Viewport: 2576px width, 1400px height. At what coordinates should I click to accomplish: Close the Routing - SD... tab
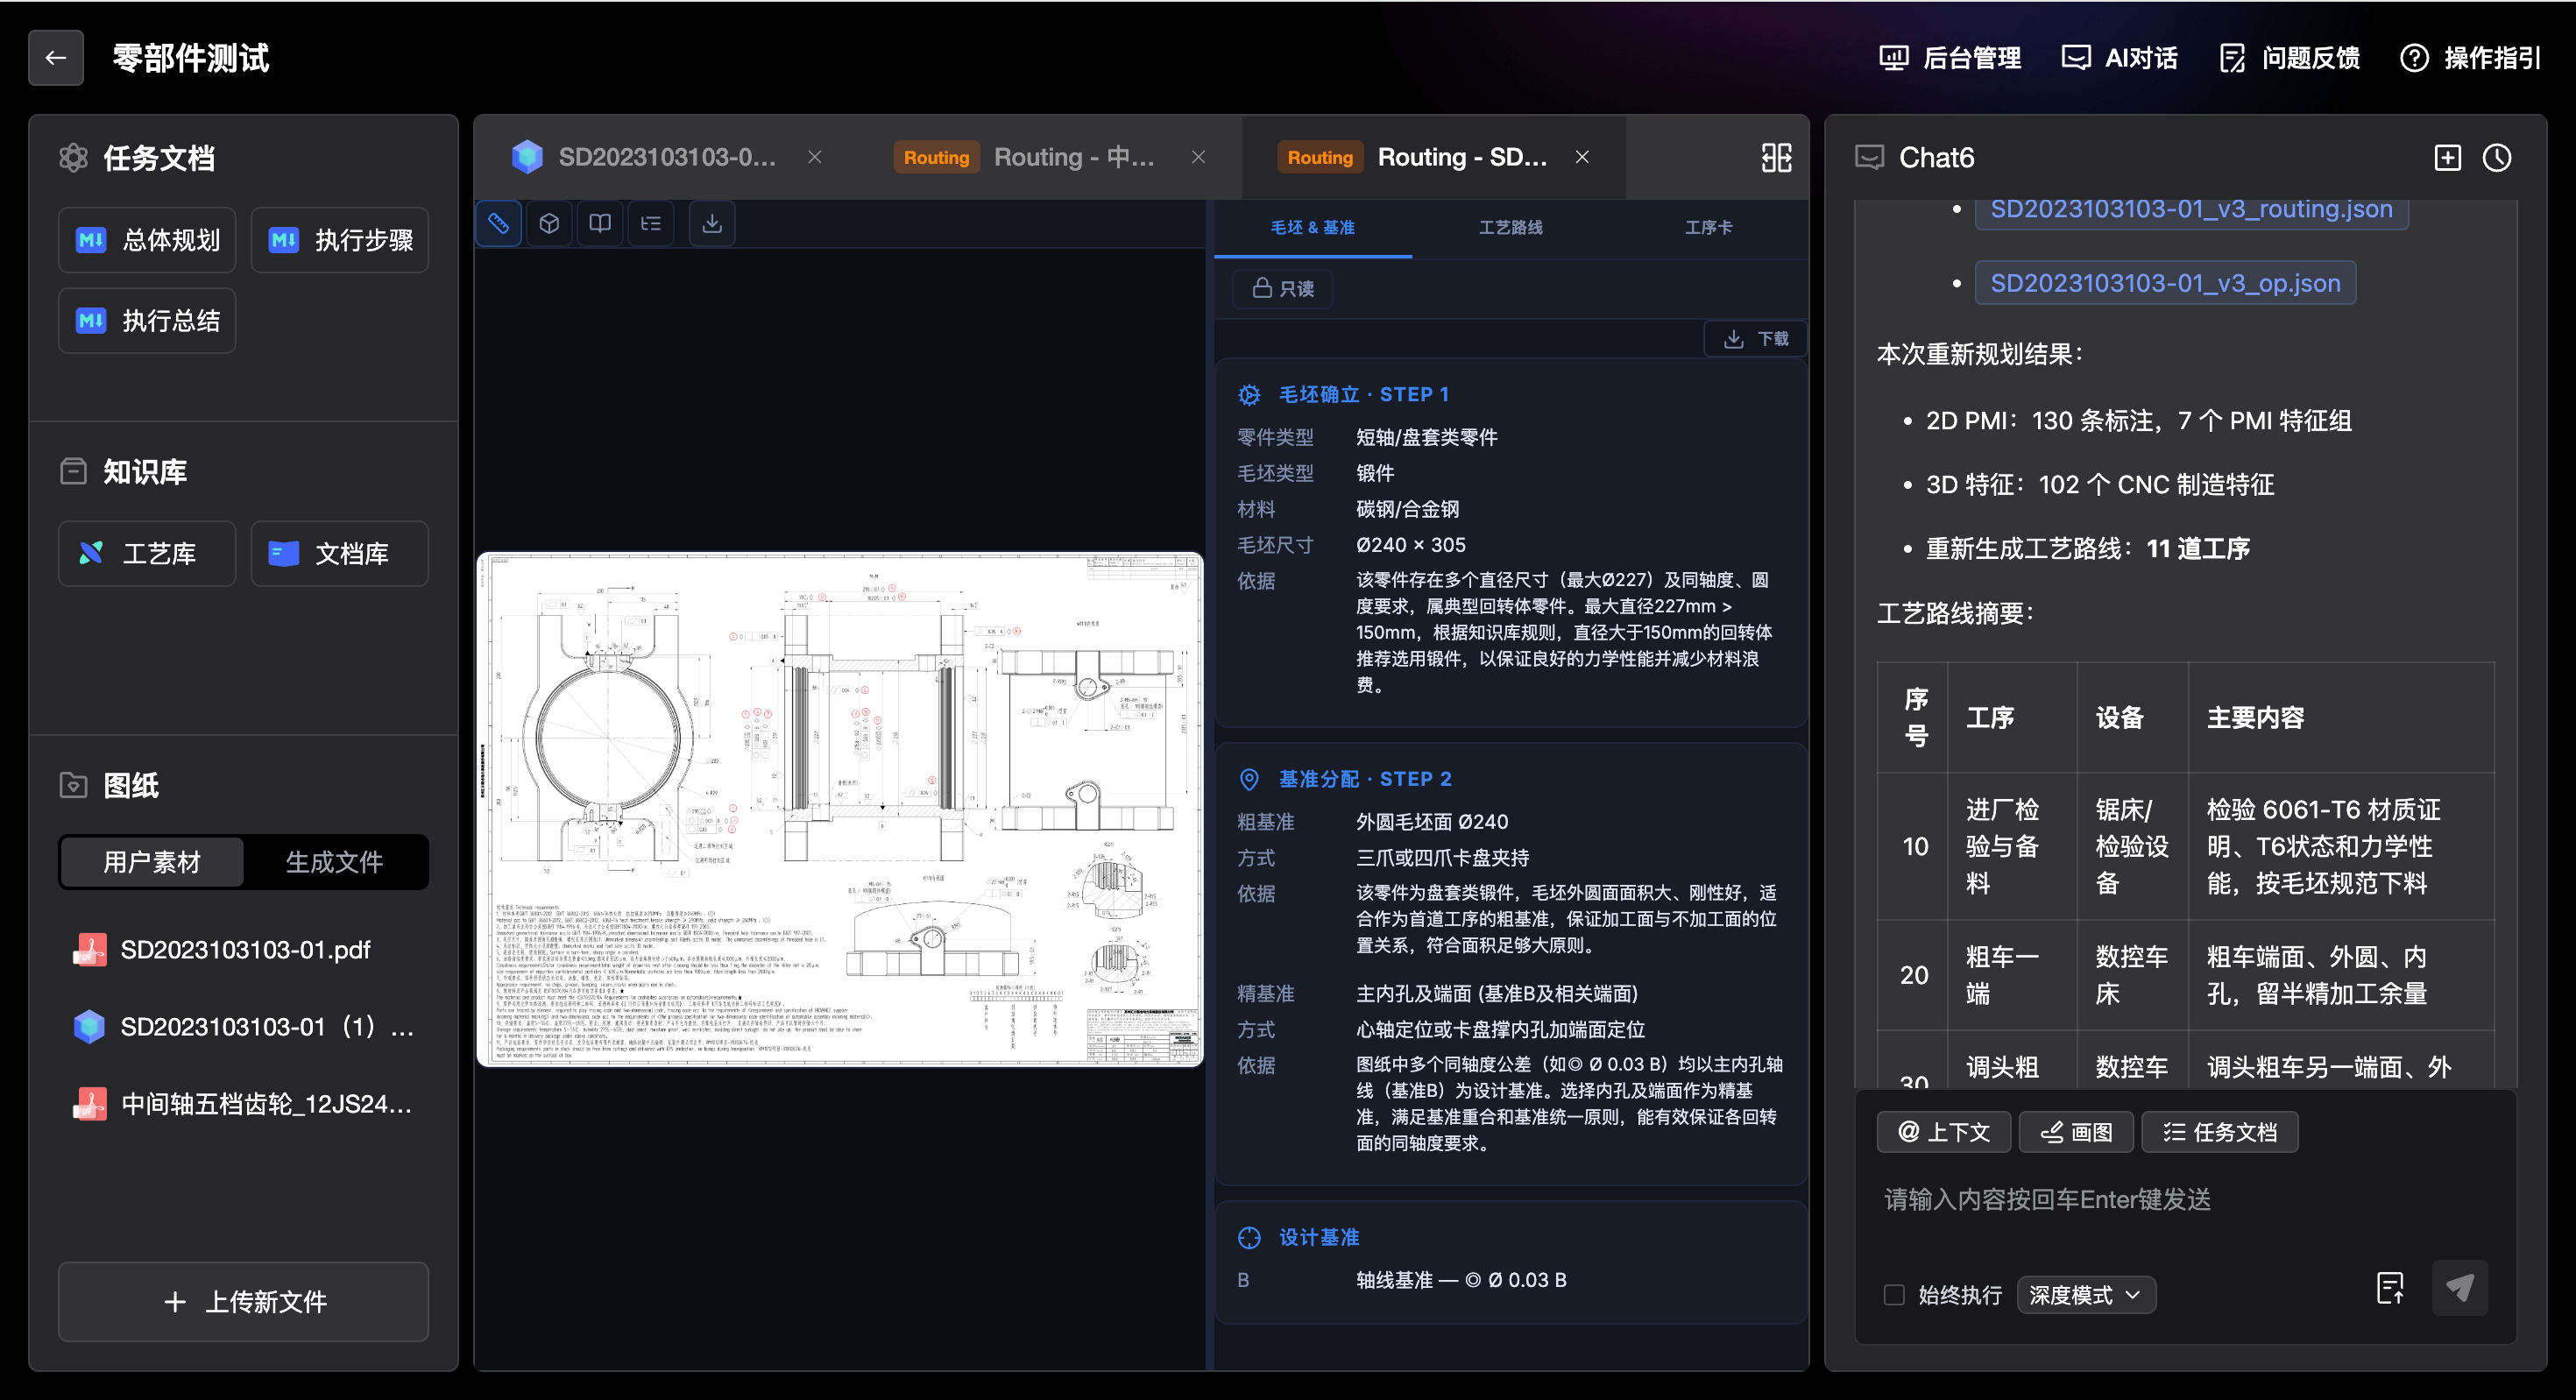coord(1583,157)
